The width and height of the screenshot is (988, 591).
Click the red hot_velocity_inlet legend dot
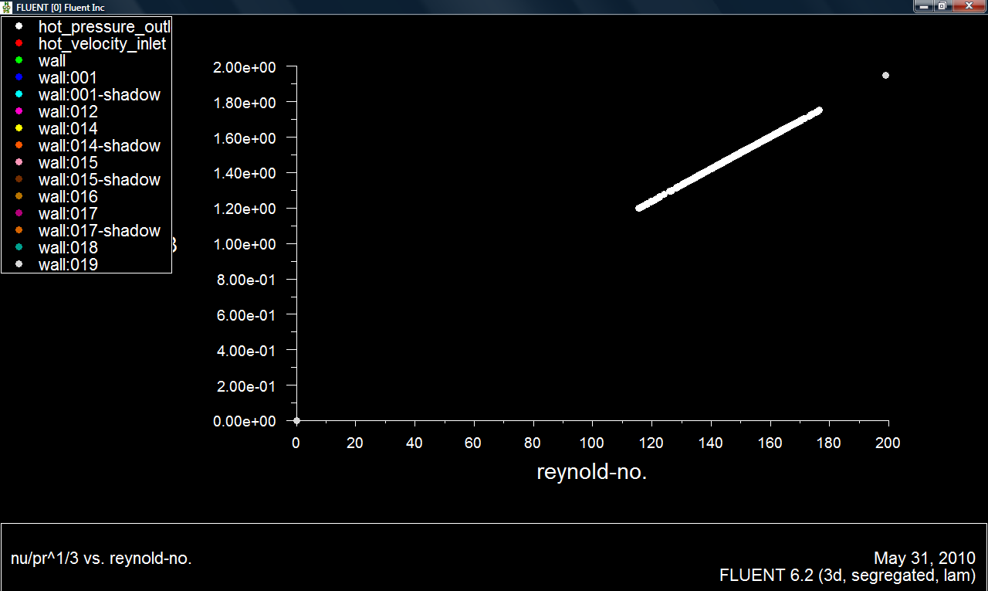[19, 43]
